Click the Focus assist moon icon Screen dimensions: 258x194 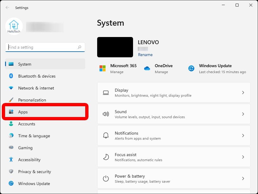(x=106, y=157)
